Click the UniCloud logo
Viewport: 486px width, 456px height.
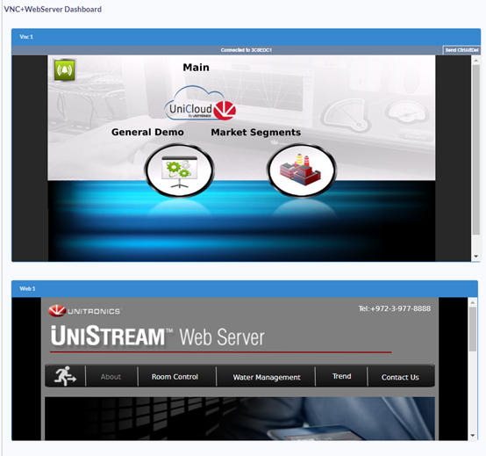[x=200, y=104]
